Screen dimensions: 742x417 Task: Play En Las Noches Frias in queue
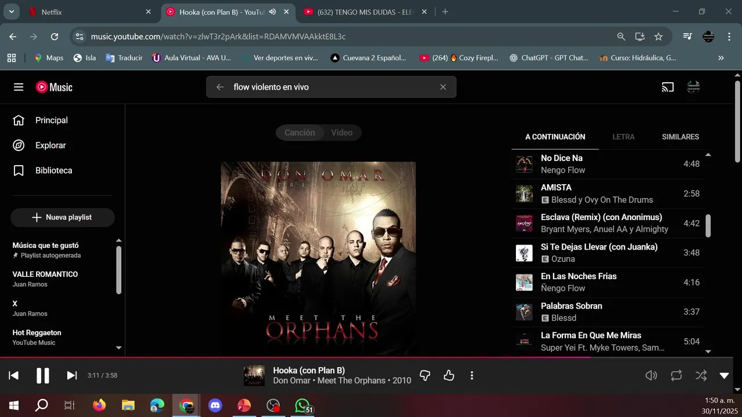click(x=608, y=282)
